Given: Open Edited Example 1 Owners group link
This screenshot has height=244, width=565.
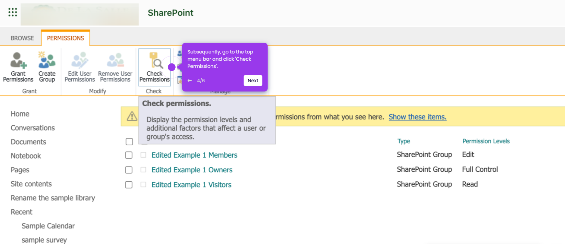Looking at the screenshot, I should tap(192, 170).
